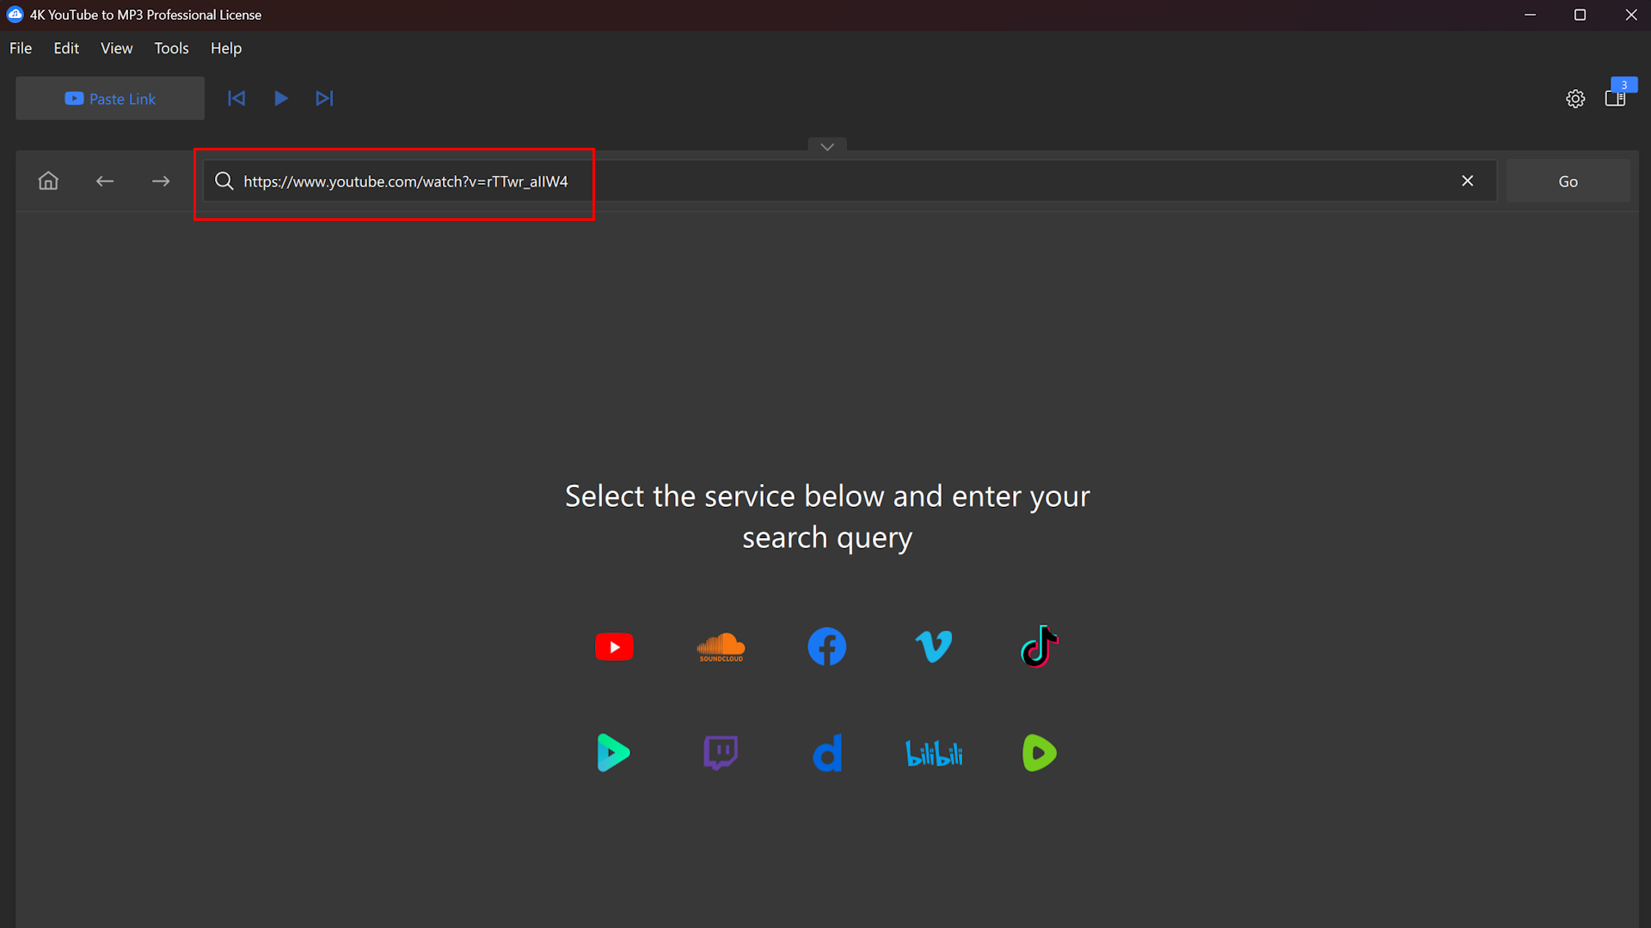This screenshot has width=1651, height=928.
Task: Select the SoundCloud service icon
Action: 721,647
